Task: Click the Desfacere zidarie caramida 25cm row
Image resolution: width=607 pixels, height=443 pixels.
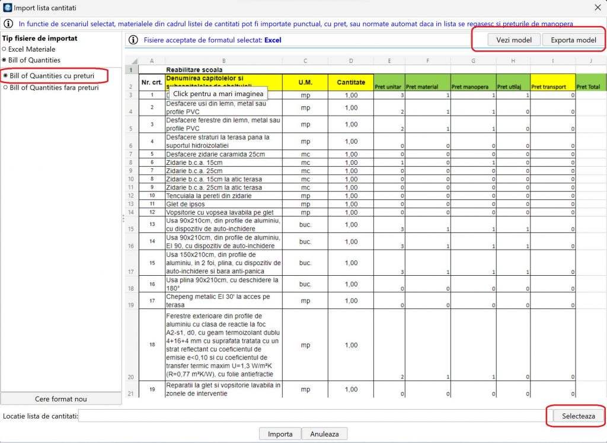Action: [x=216, y=154]
